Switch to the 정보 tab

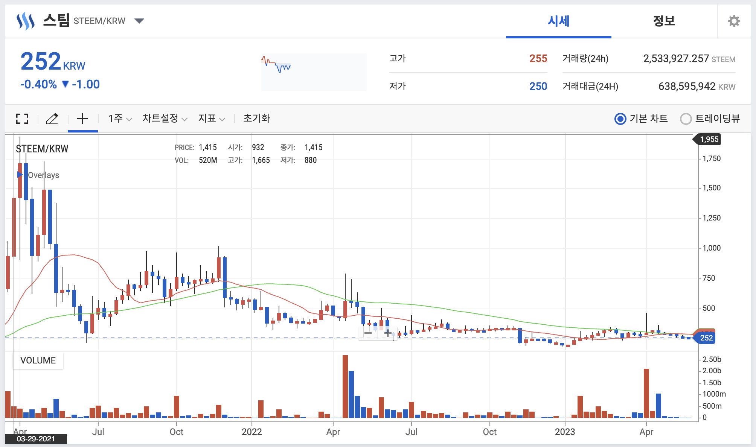tap(664, 21)
